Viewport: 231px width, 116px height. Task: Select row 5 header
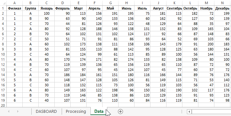[x=3, y=29]
